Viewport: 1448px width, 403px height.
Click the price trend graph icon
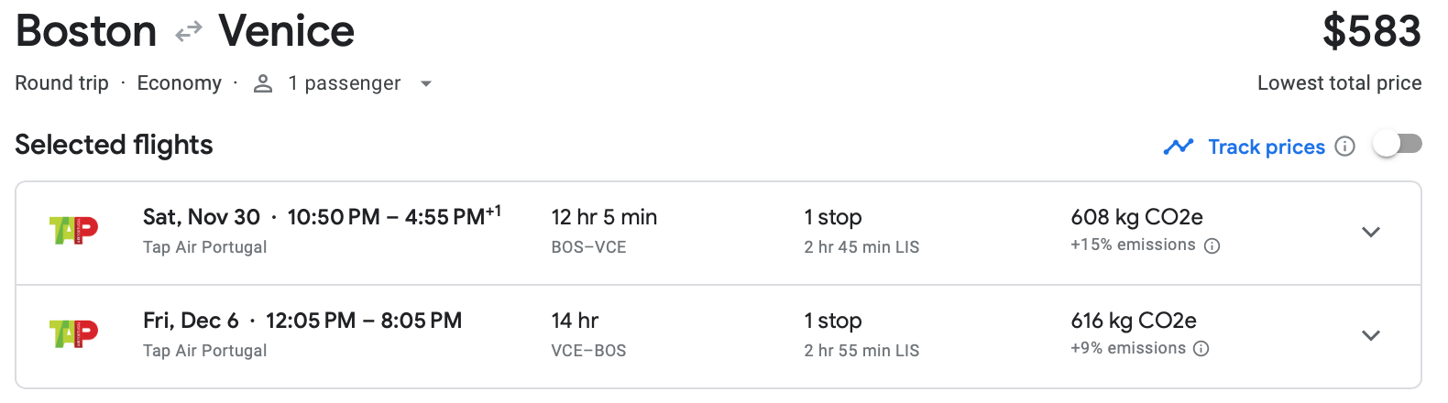(x=1178, y=147)
